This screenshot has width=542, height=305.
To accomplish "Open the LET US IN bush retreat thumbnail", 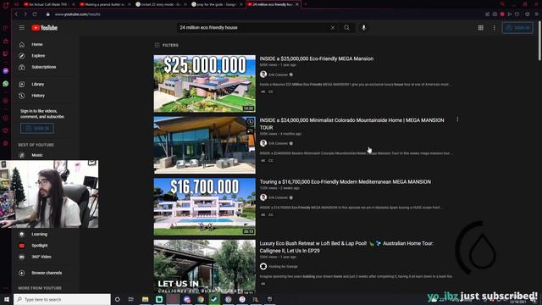I will tap(205, 267).
